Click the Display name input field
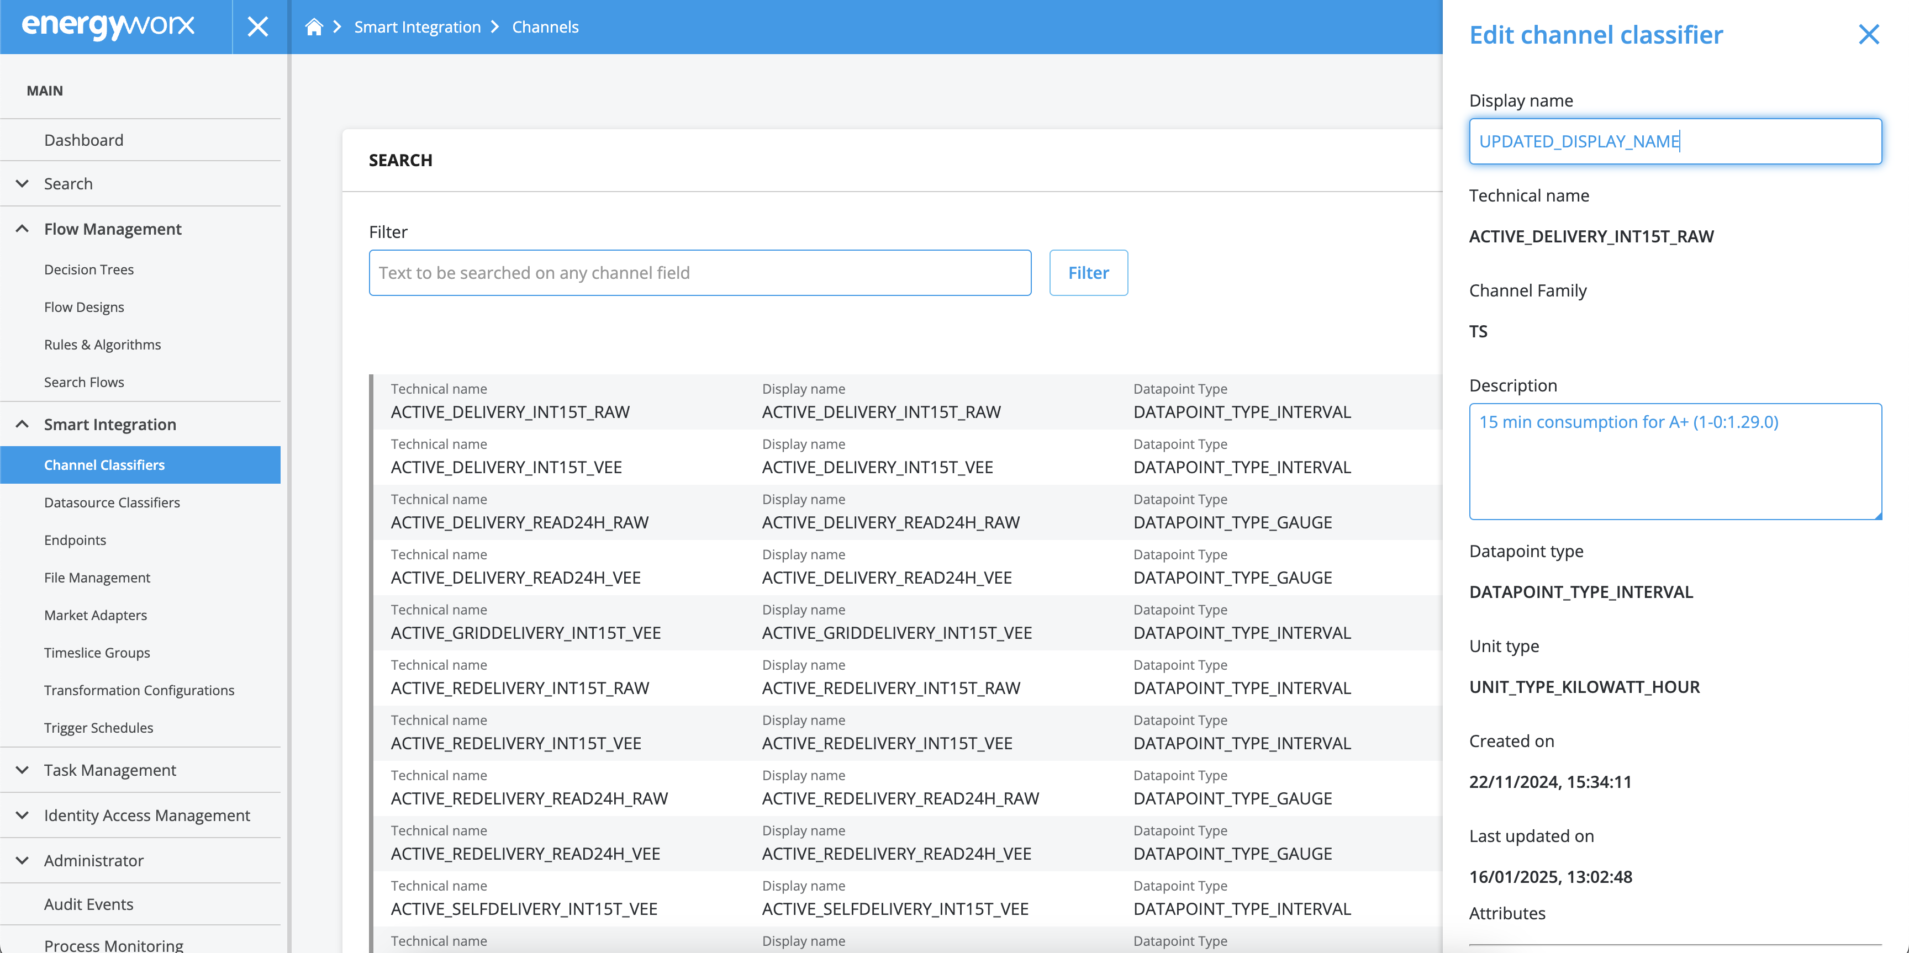1909x953 pixels. coord(1674,141)
